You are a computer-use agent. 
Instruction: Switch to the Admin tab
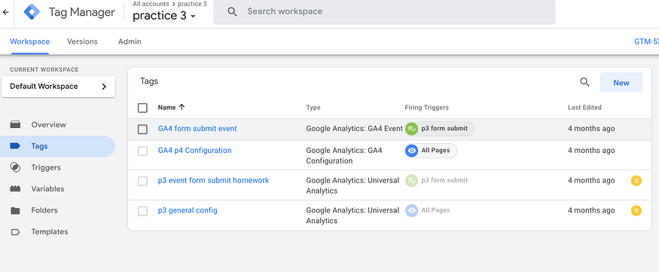pyautogui.click(x=130, y=41)
